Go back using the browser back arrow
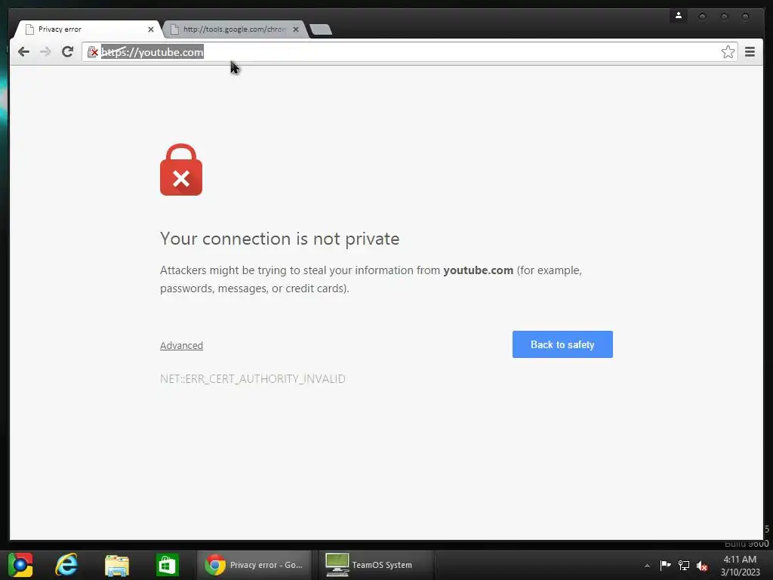This screenshot has height=580, width=773. pyautogui.click(x=23, y=52)
